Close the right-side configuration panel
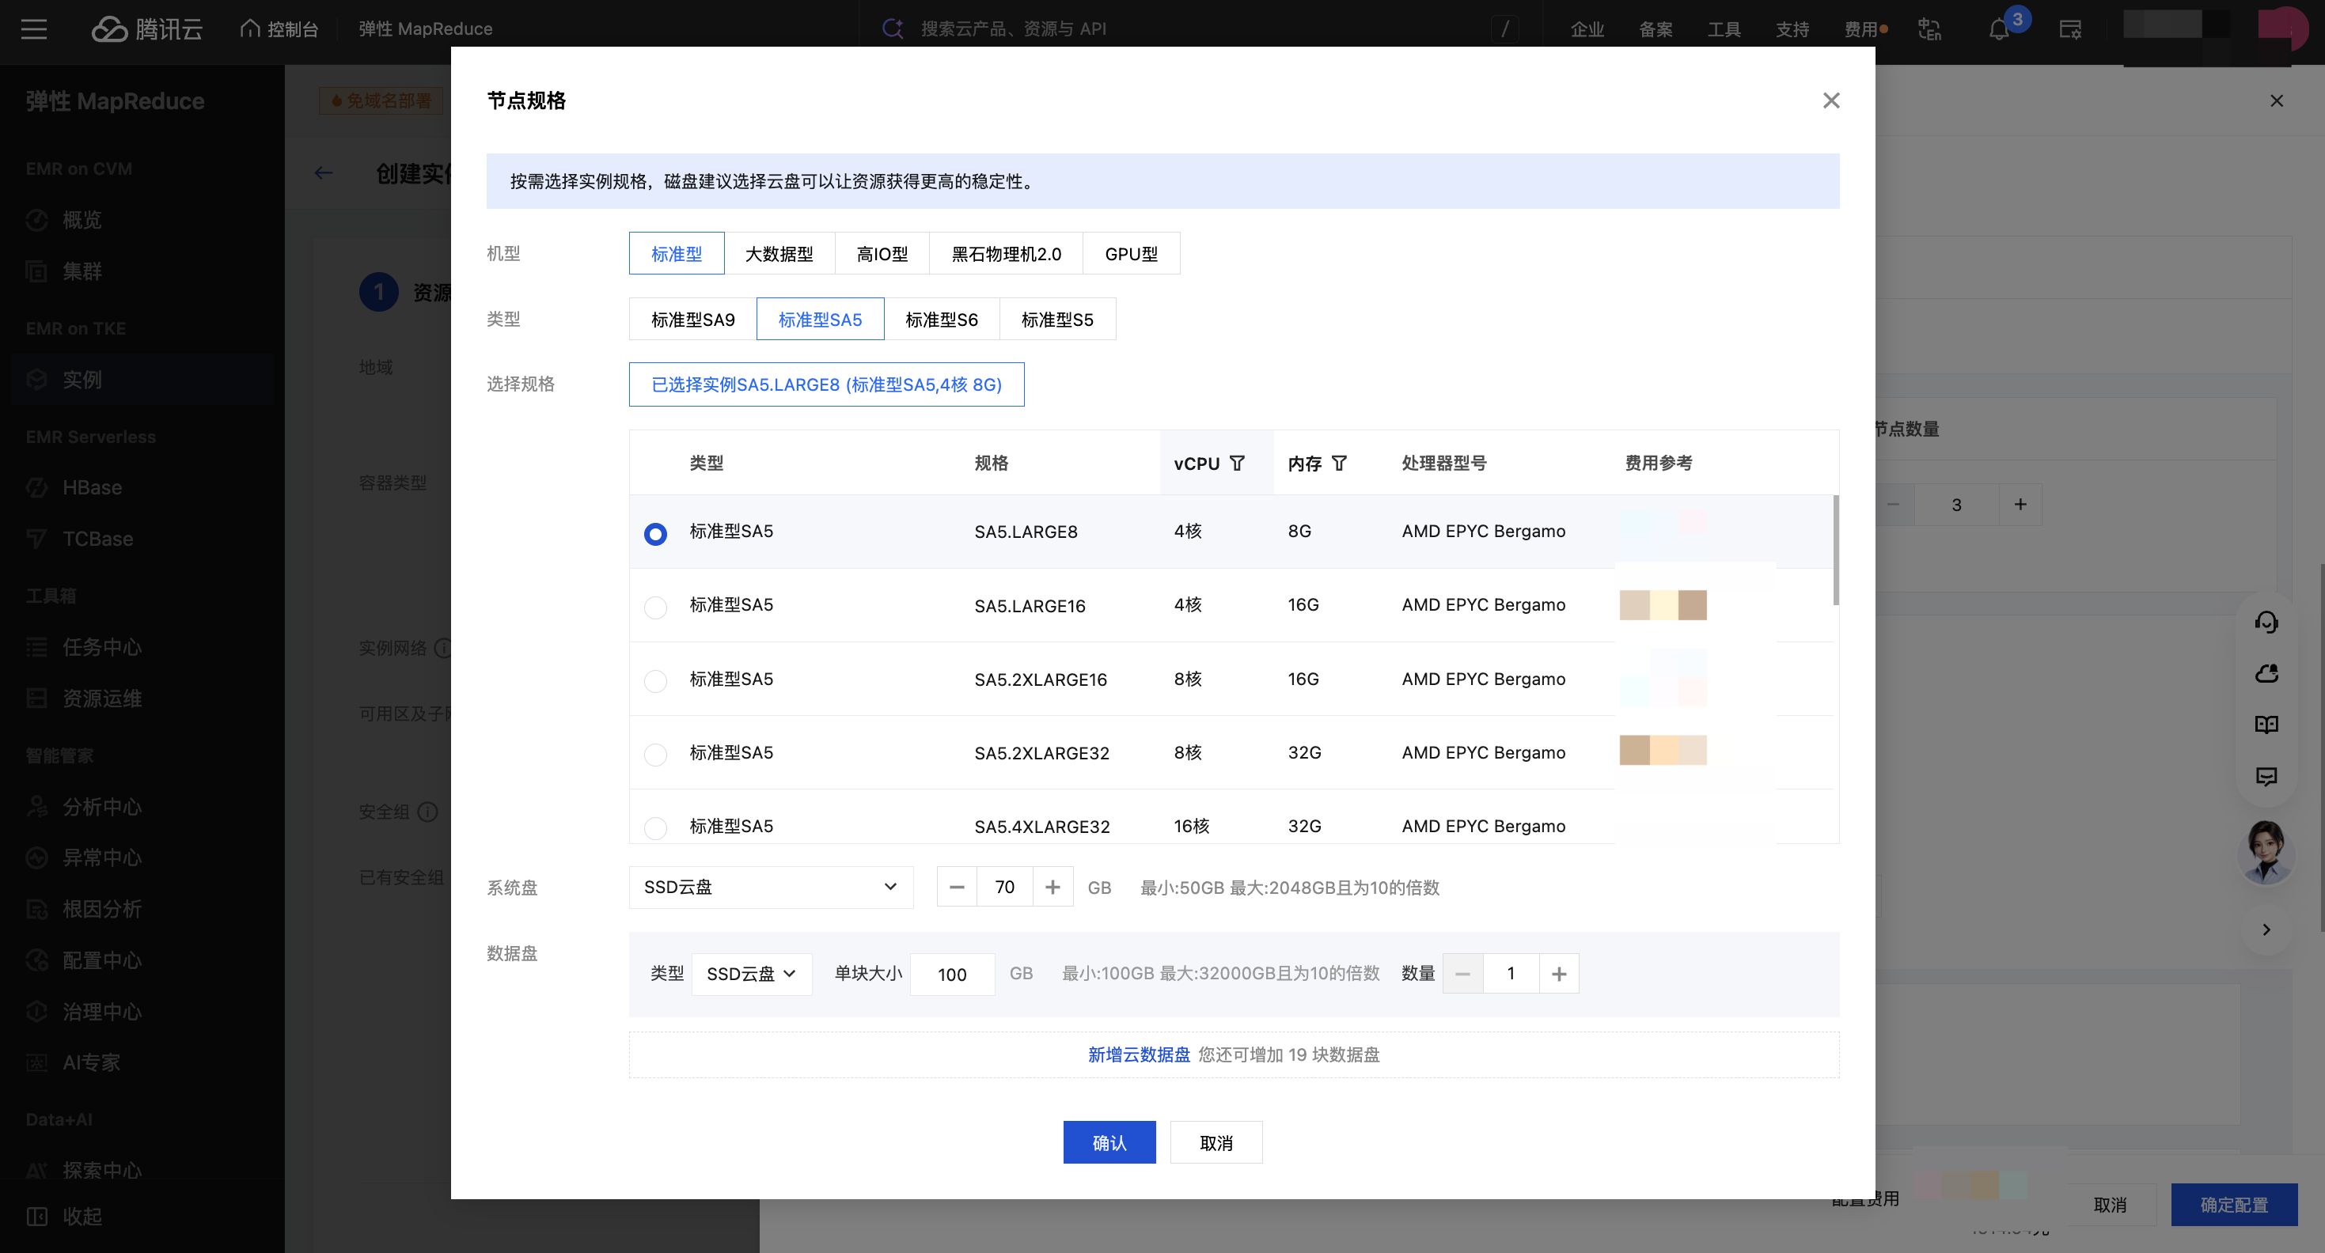 click(2276, 100)
